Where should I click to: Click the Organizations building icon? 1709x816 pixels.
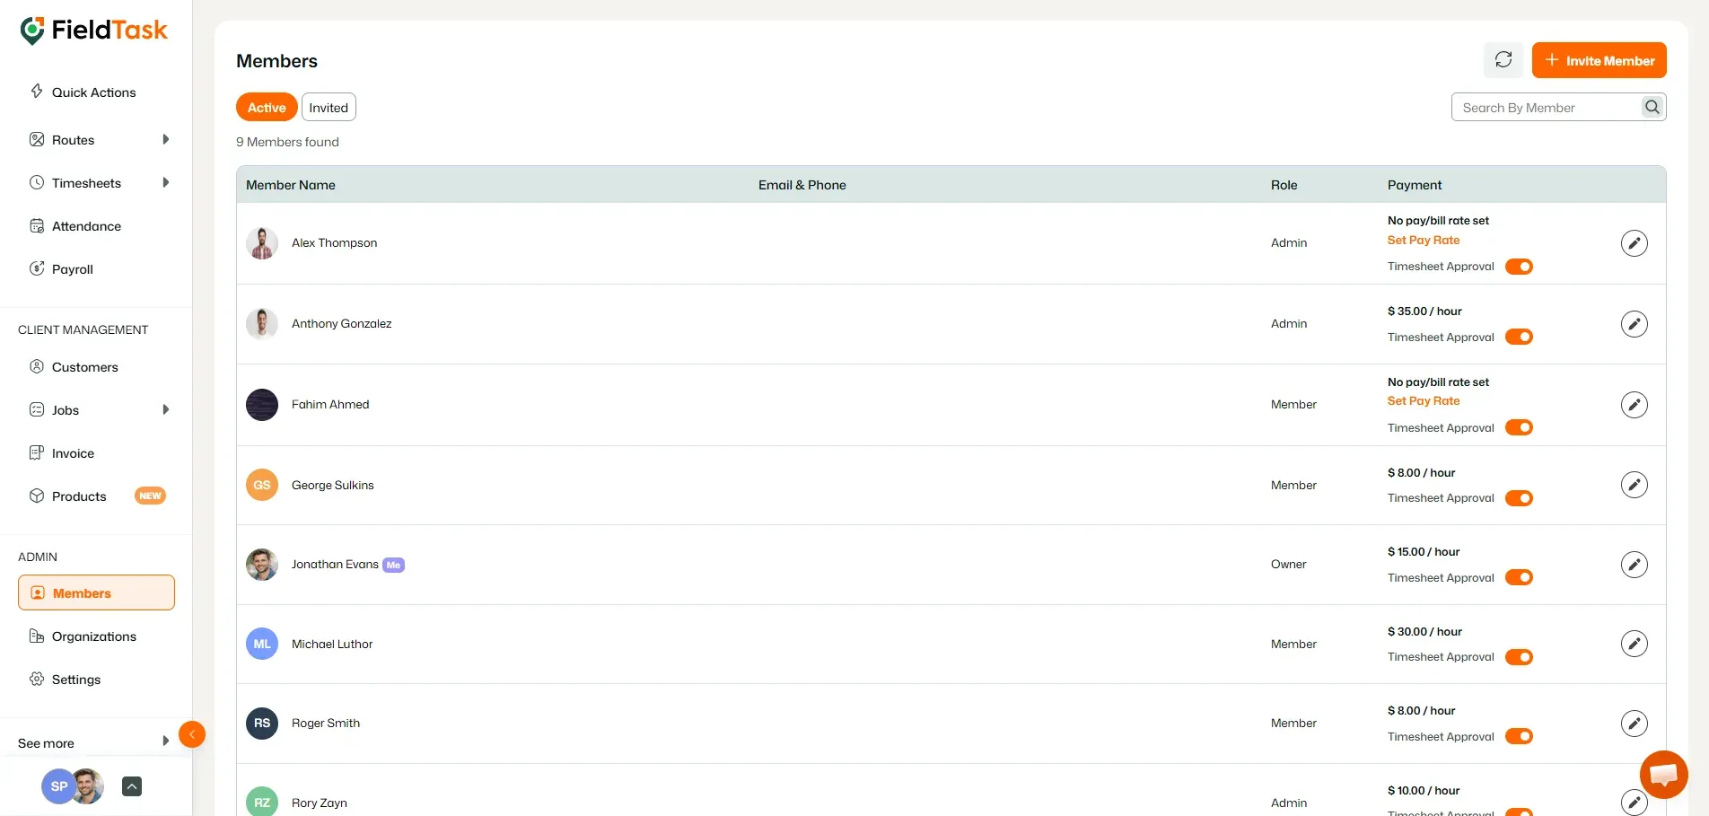point(37,636)
